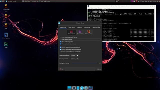The height and width of the screenshot is (90, 160).
Task: Open the Help menu in Terminal window
Action: 108,8
